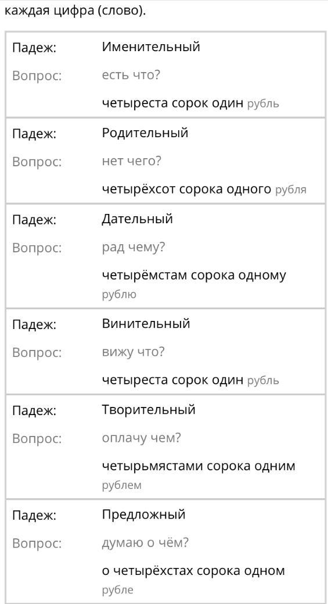Click the 'Именительный' case heading
Image resolution: width=328 pixels, height=604 pixels.
151,48
